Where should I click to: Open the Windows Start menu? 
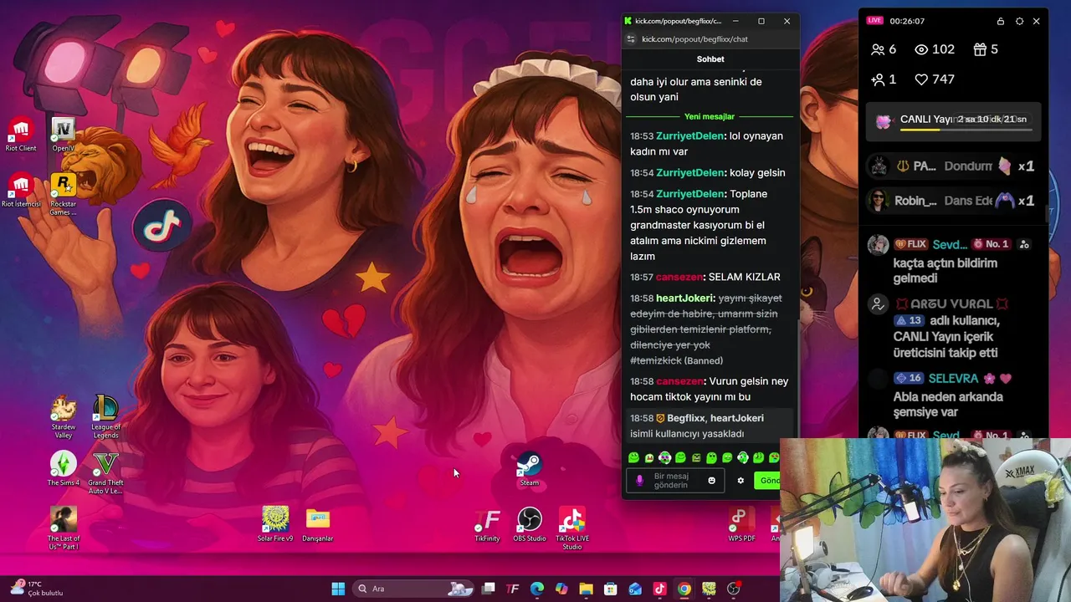[x=338, y=589]
